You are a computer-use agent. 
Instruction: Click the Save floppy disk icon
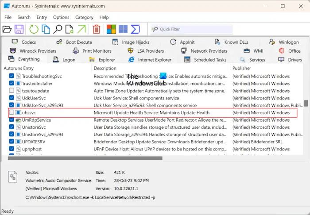tap(19, 29)
